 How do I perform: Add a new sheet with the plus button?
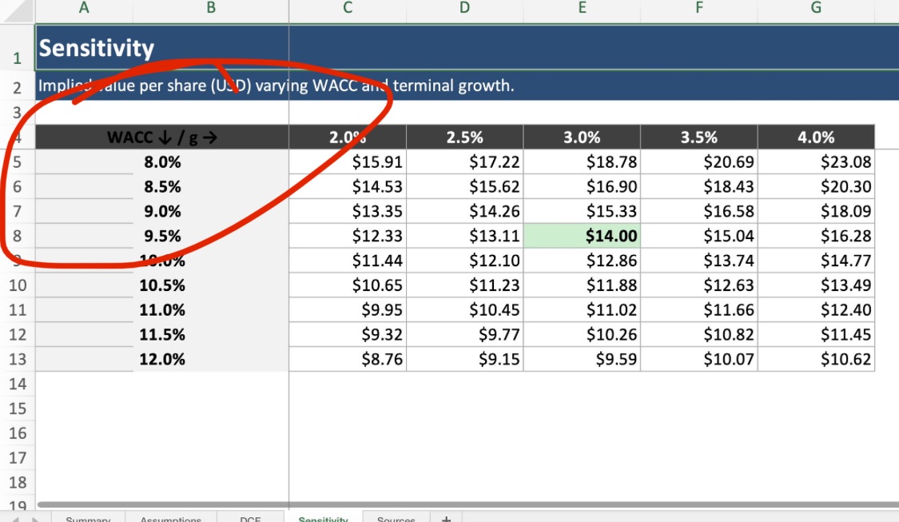[x=446, y=518]
